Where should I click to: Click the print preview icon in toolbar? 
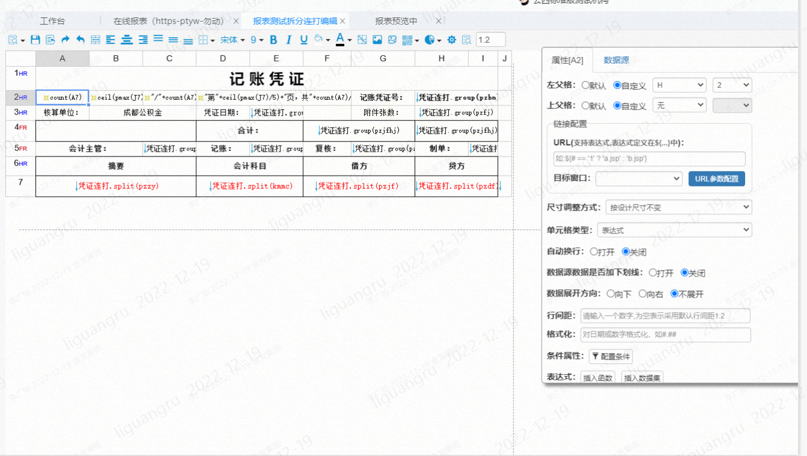13,40
